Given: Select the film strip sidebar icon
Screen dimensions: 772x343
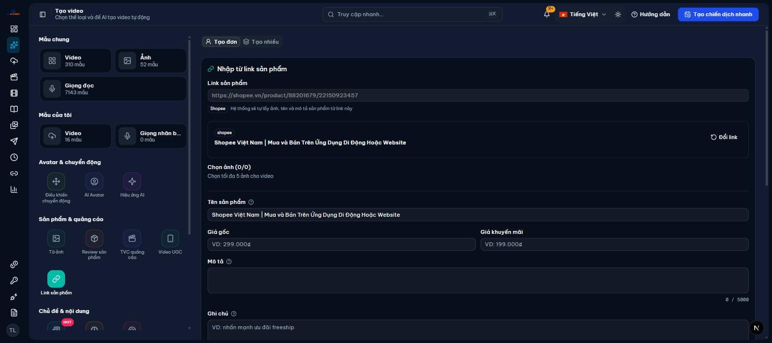Looking at the screenshot, I should 14,93.
